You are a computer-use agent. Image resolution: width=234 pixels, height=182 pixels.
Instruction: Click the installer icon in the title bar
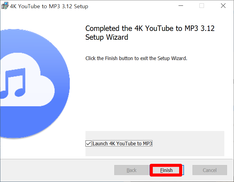pyautogui.click(x=5, y=5)
